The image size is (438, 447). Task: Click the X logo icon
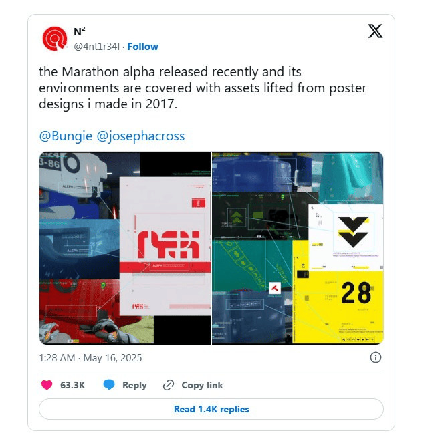coord(375,31)
